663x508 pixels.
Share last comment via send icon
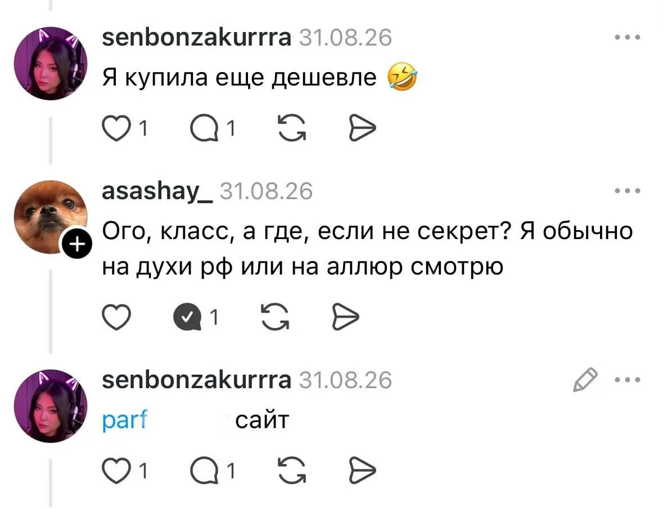pyautogui.click(x=362, y=470)
